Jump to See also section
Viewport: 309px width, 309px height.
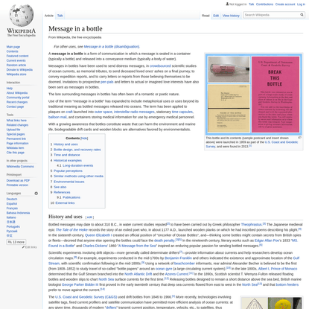tap(60, 187)
